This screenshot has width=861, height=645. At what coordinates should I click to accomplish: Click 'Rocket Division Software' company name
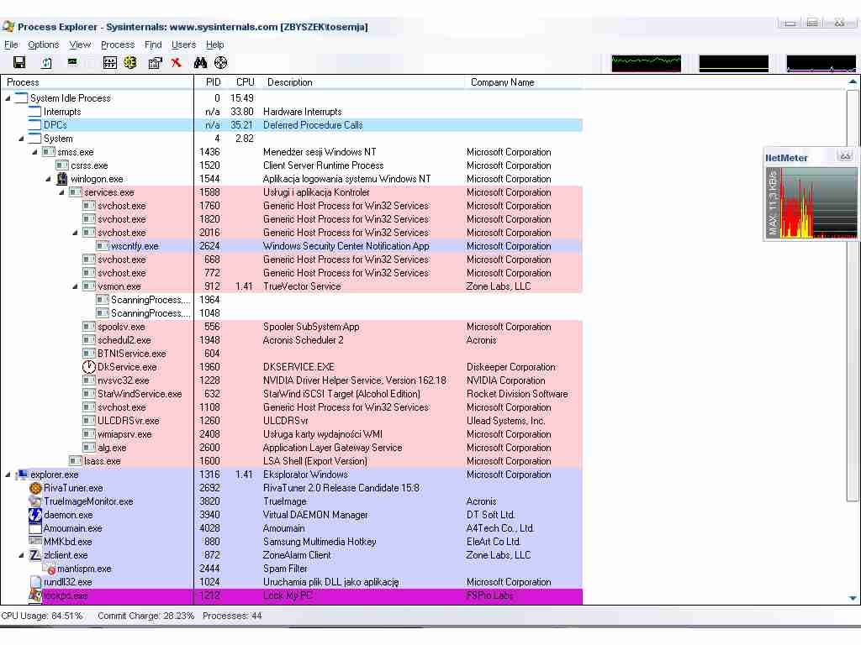(517, 394)
